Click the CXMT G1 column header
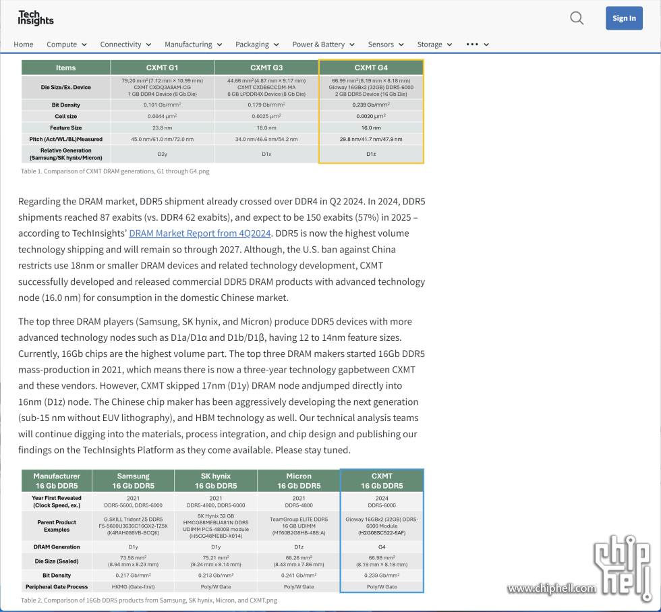661x612 pixels. tap(163, 67)
